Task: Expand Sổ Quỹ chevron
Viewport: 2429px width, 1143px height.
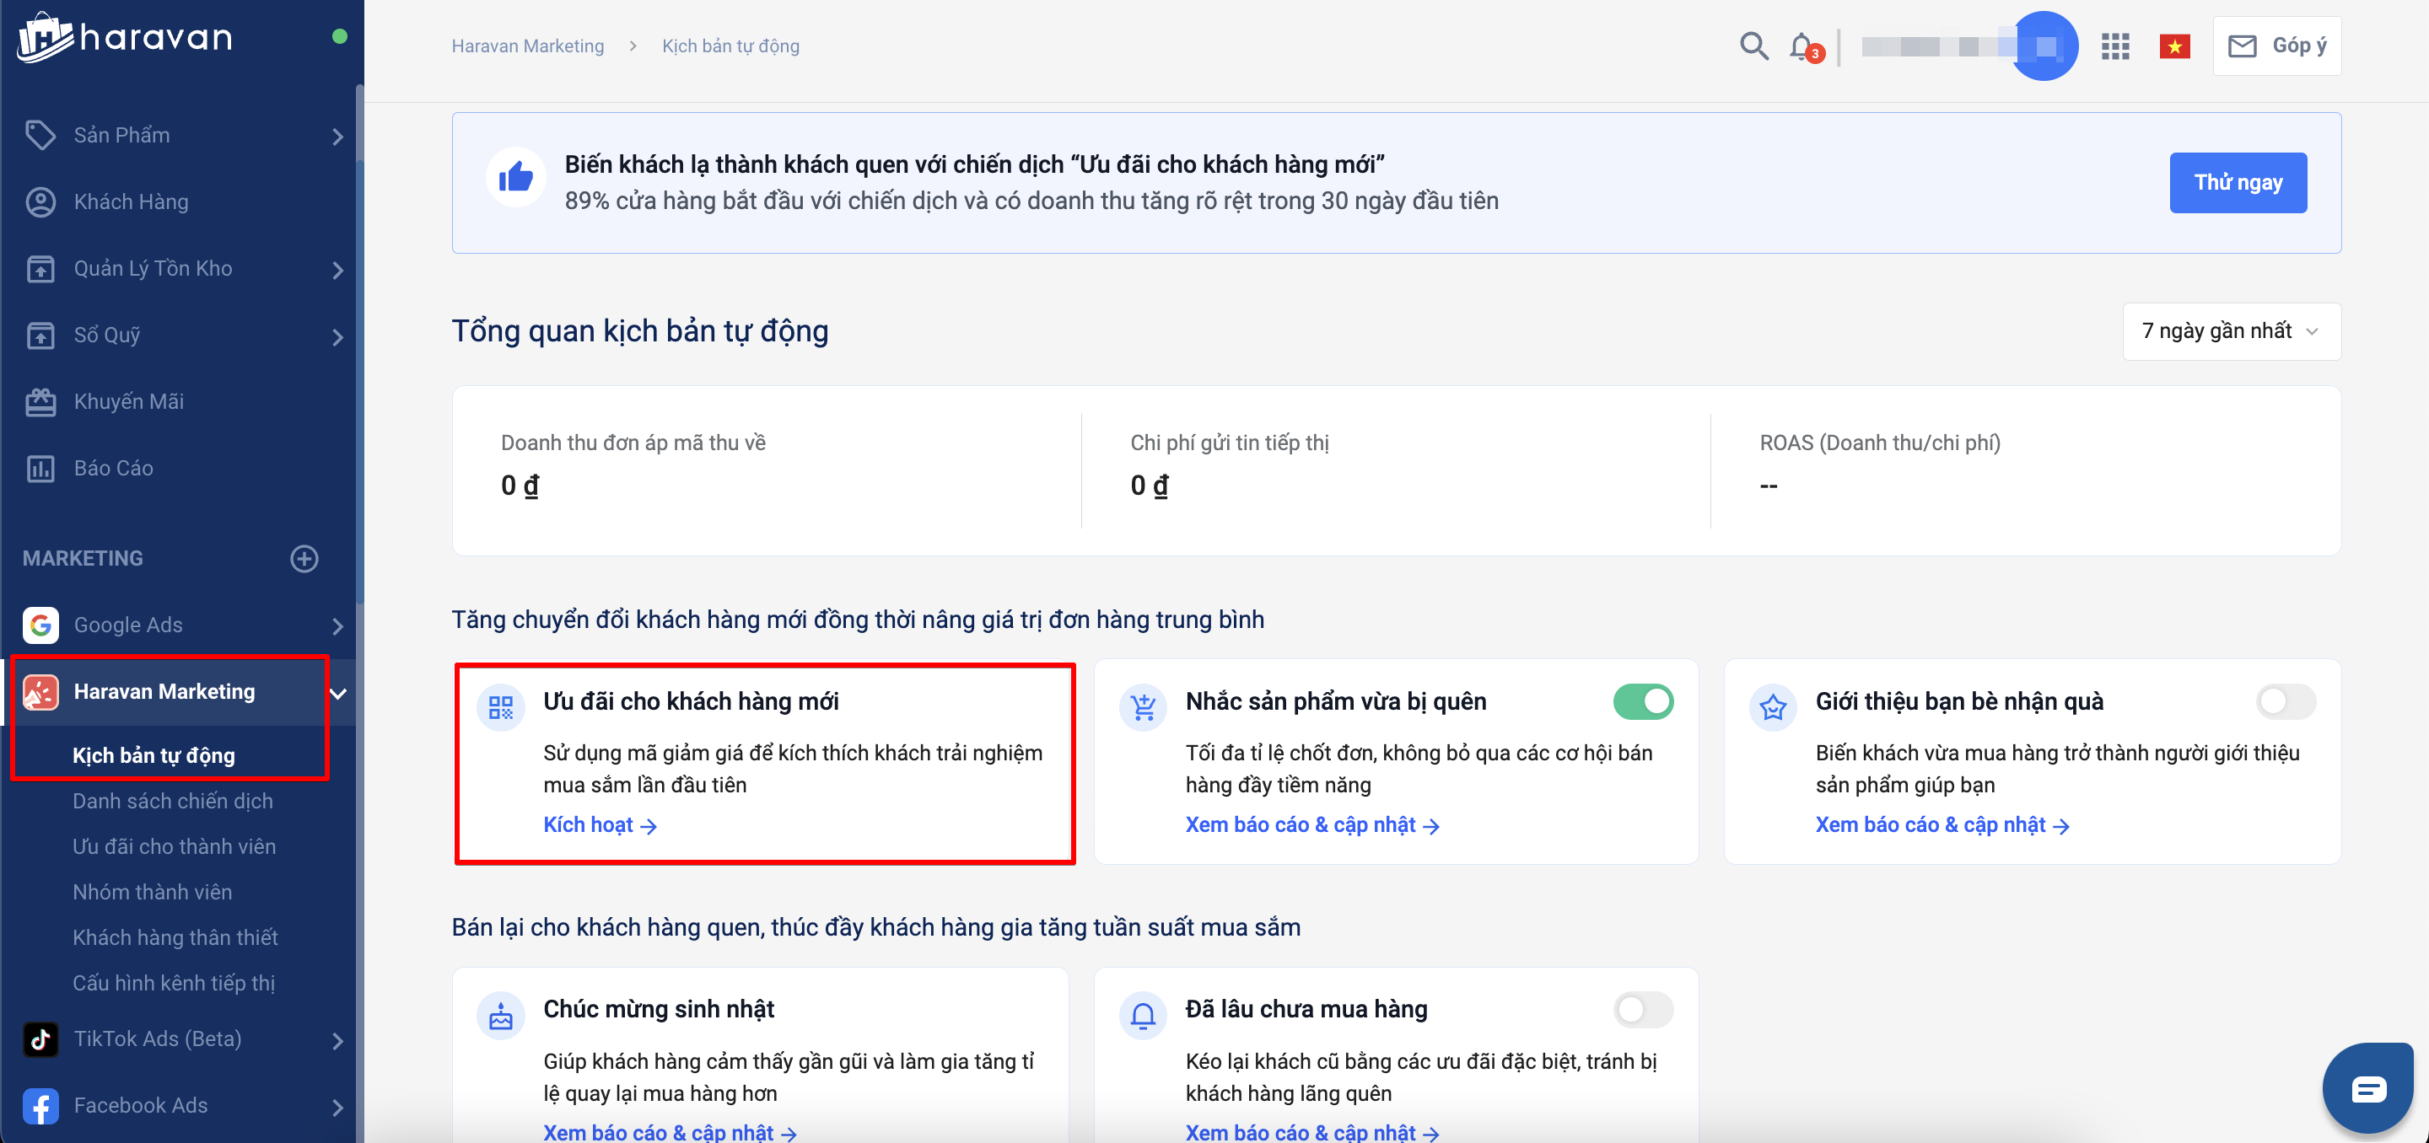Action: tap(338, 337)
